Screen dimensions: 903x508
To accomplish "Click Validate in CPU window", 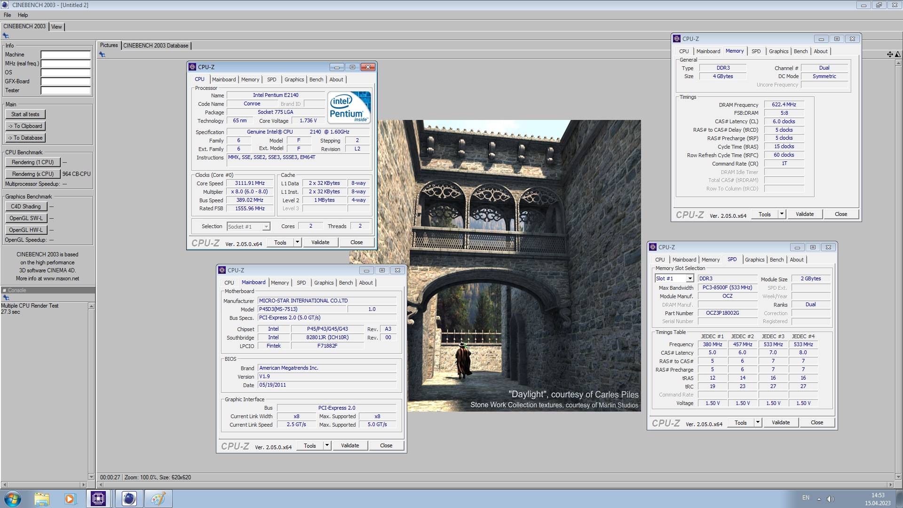I will [320, 242].
